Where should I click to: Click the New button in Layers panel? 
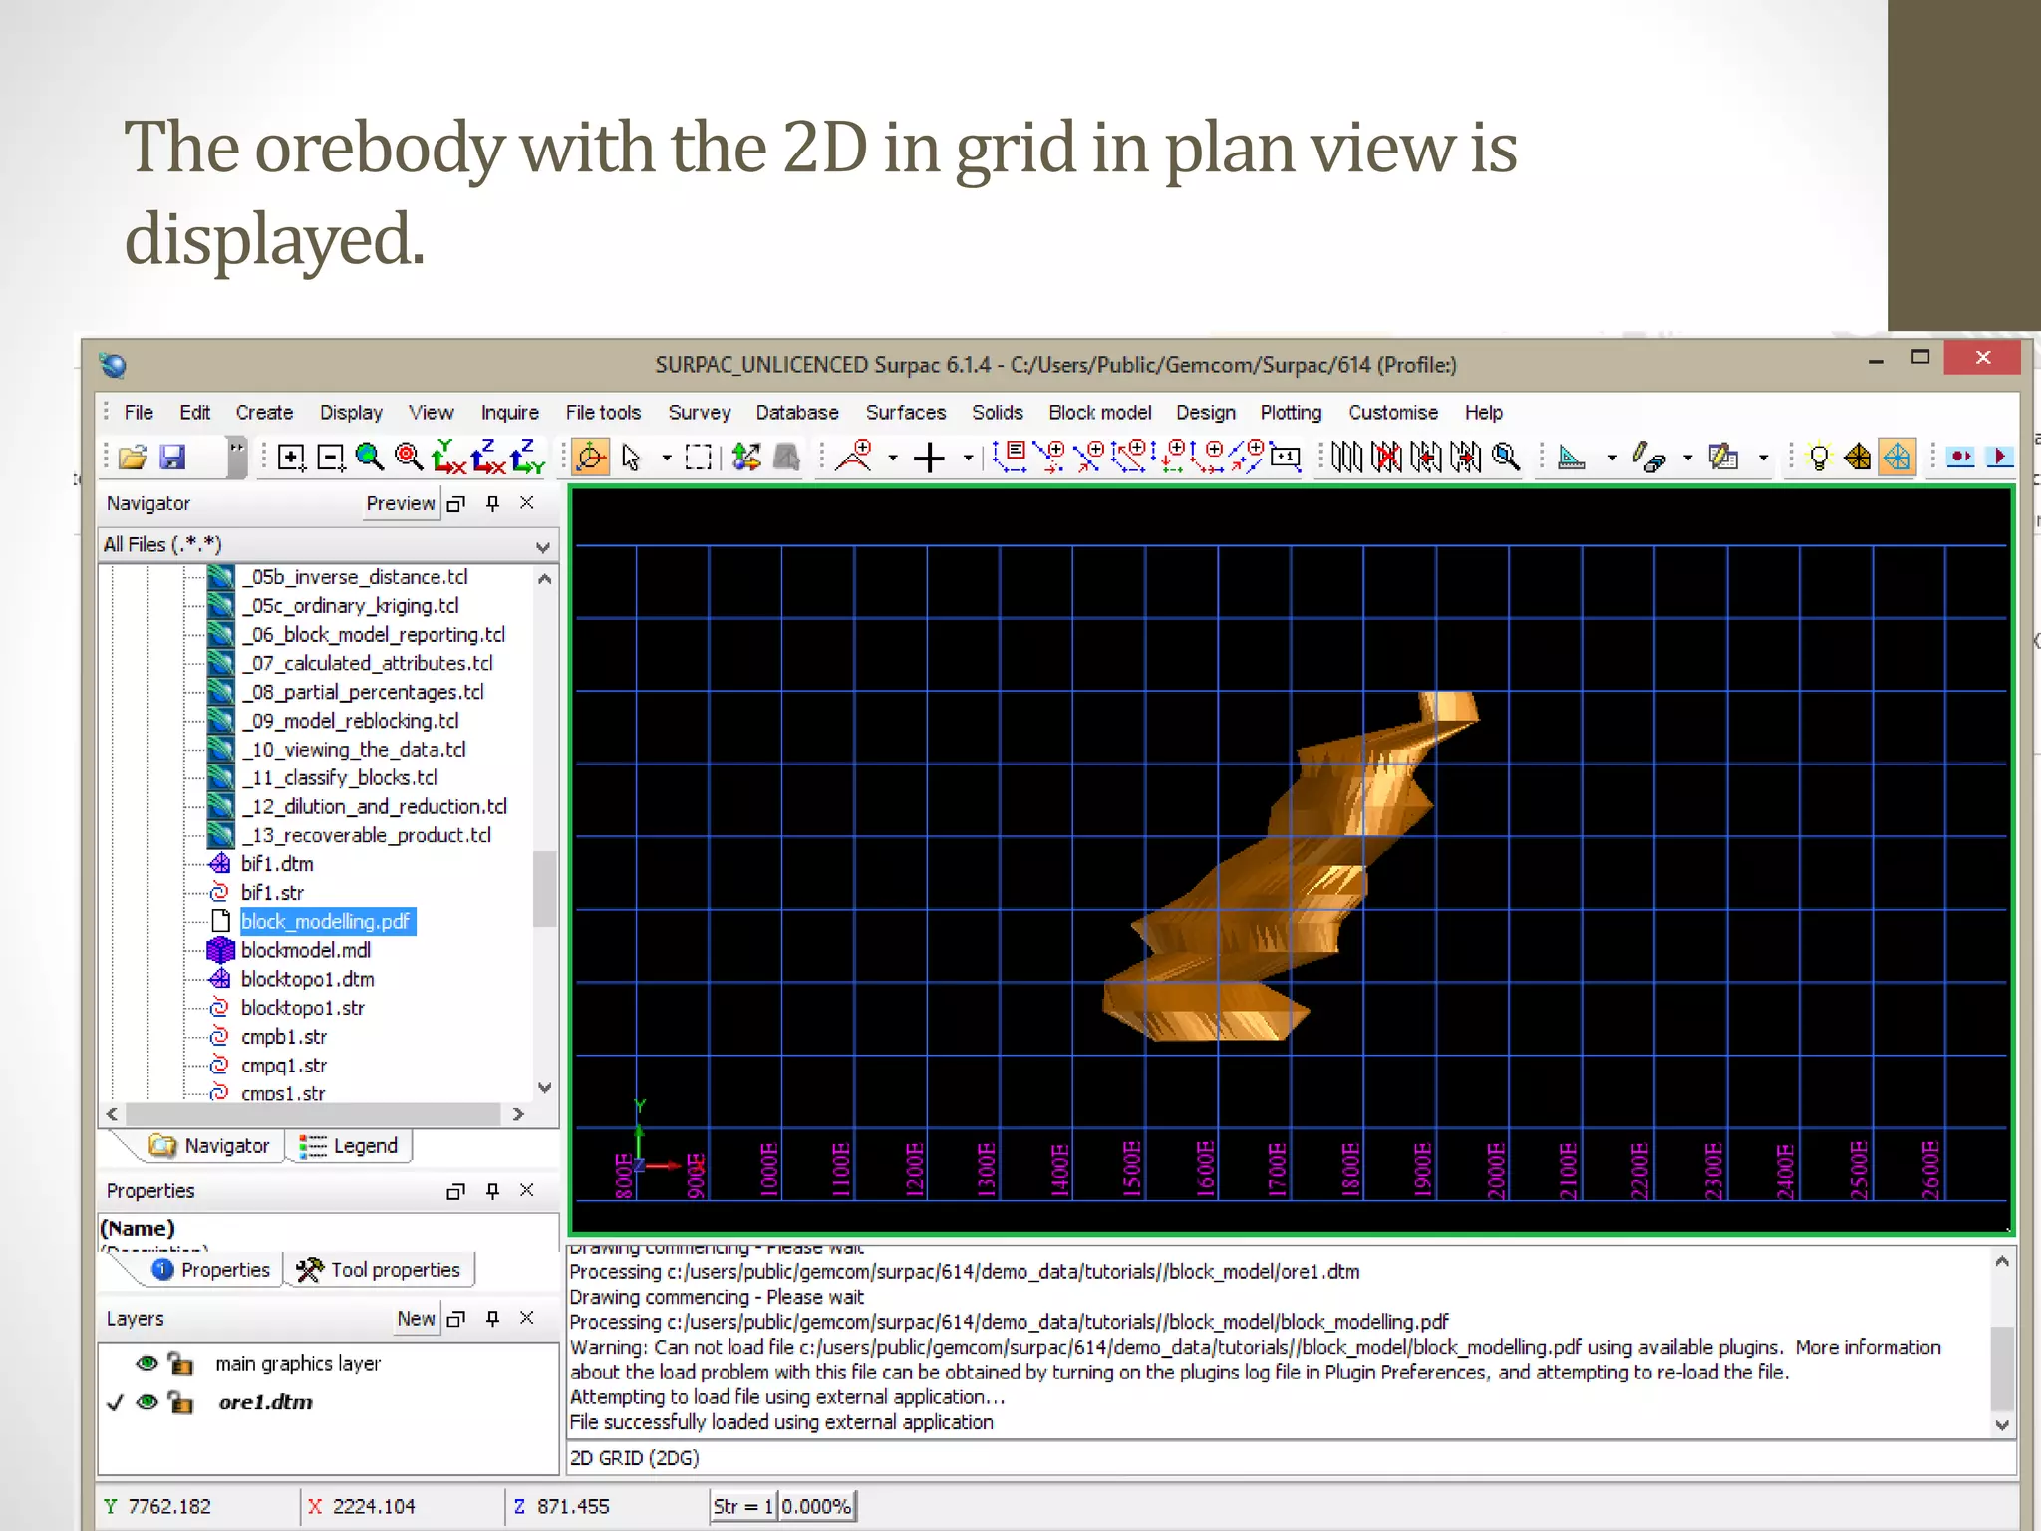tap(416, 1318)
